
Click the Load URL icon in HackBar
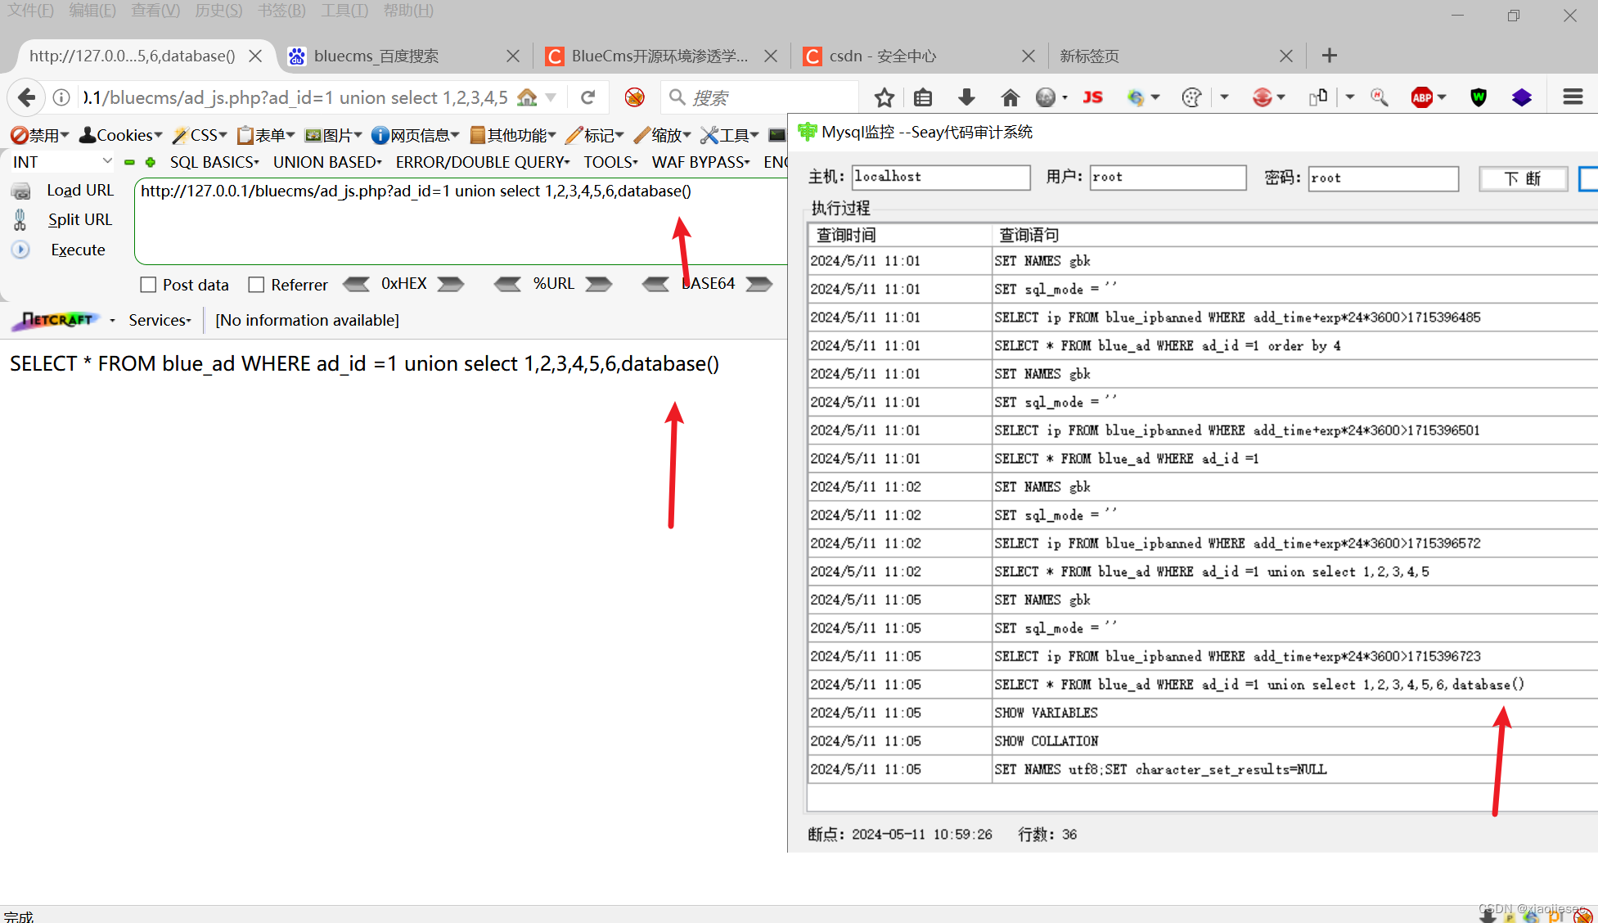pos(20,190)
